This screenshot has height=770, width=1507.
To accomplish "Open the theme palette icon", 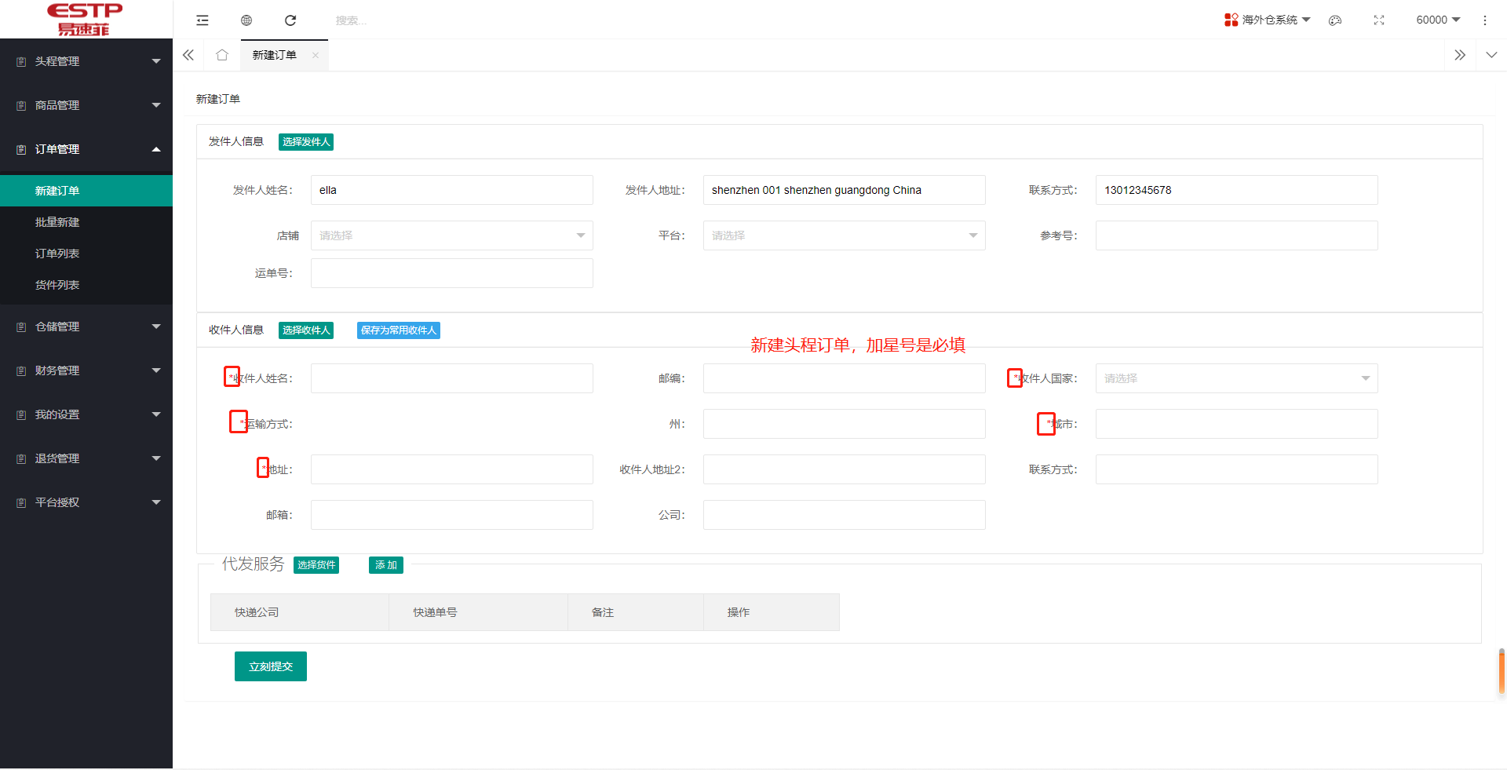I will click(x=1334, y=20).
